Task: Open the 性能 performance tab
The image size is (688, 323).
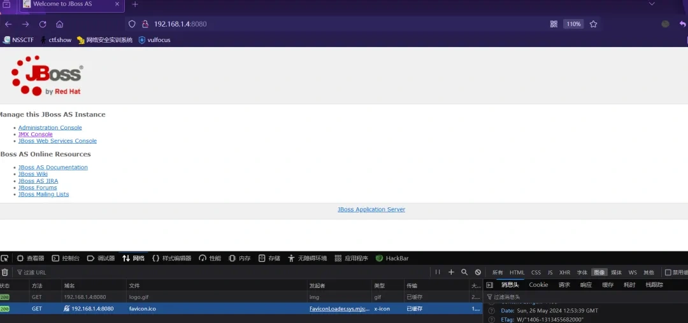Action: (210, 258)
